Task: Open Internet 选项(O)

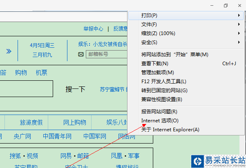Action: pyautogui.click(x=186, y=121)
